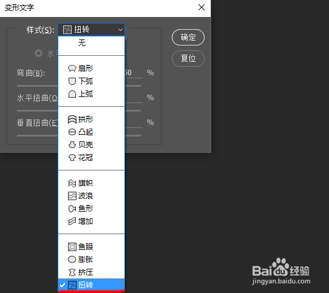This screenshot has width=329, height=293.
Task: Click the Arch (拱形) style icon
Action: tap(72, 120)
